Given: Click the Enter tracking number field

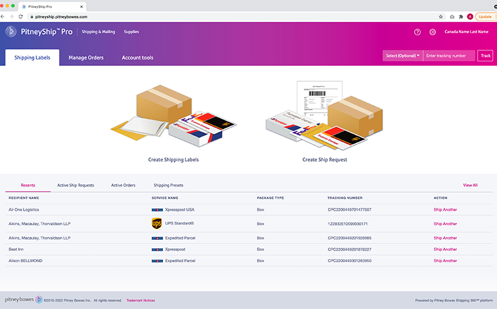Looking at the screenshot, I should [449, 56].
